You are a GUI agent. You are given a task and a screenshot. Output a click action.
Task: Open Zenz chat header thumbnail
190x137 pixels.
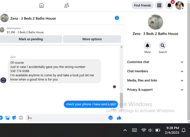point(5,18)
